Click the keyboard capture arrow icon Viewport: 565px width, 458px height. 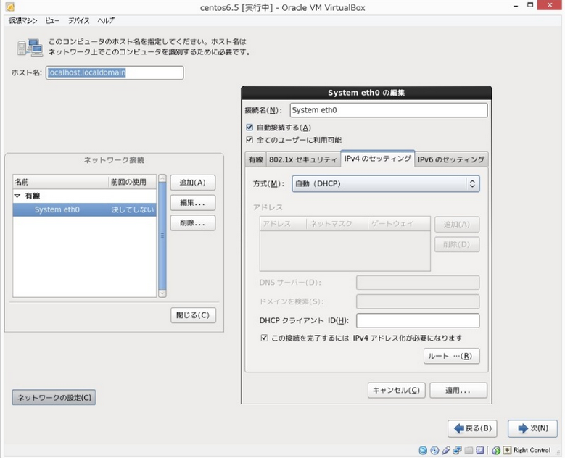(x=508, y=450)
